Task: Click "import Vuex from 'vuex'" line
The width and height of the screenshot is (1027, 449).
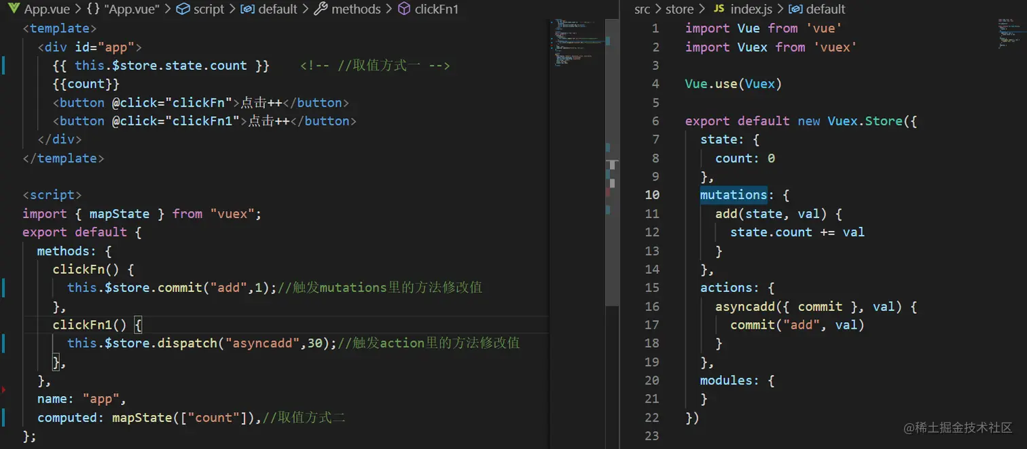Action: [771, 47]
